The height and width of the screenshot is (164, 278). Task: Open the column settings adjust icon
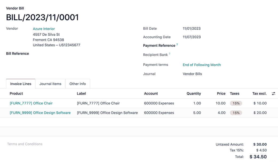click(x=273, y=94)
